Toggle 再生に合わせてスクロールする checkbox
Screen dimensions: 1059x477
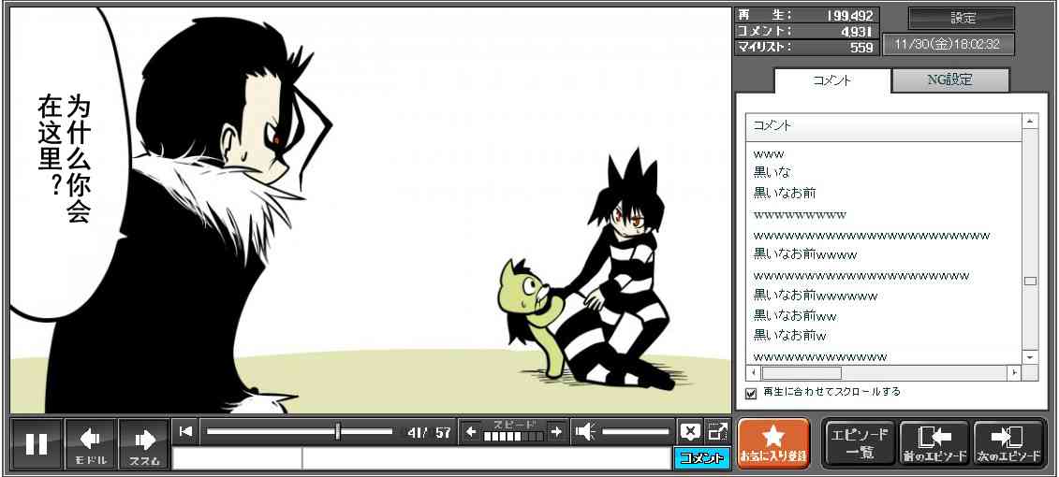click(x=751, y=393)
